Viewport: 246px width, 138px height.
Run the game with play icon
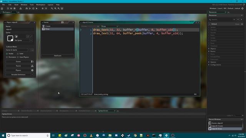pos(30,8)
